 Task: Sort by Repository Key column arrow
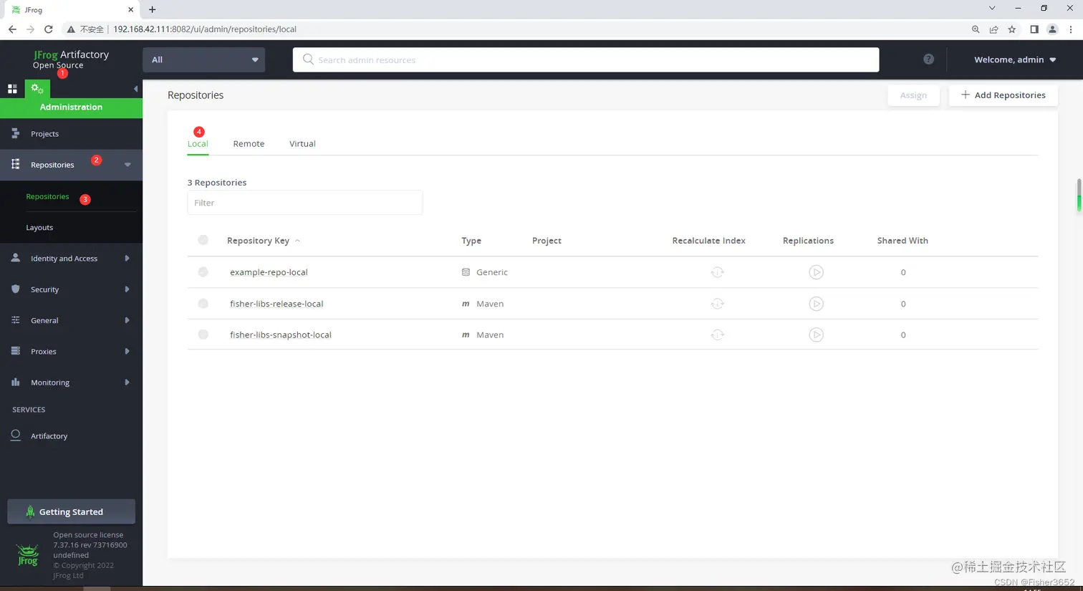297,241
